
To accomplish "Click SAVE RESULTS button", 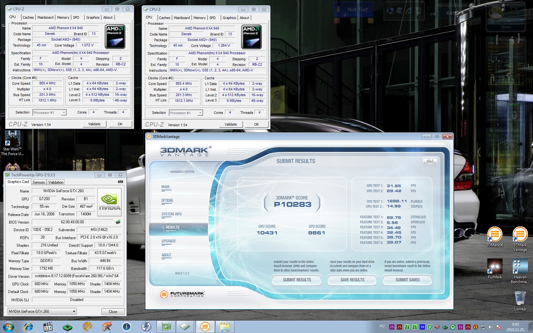I will [352, 280].
